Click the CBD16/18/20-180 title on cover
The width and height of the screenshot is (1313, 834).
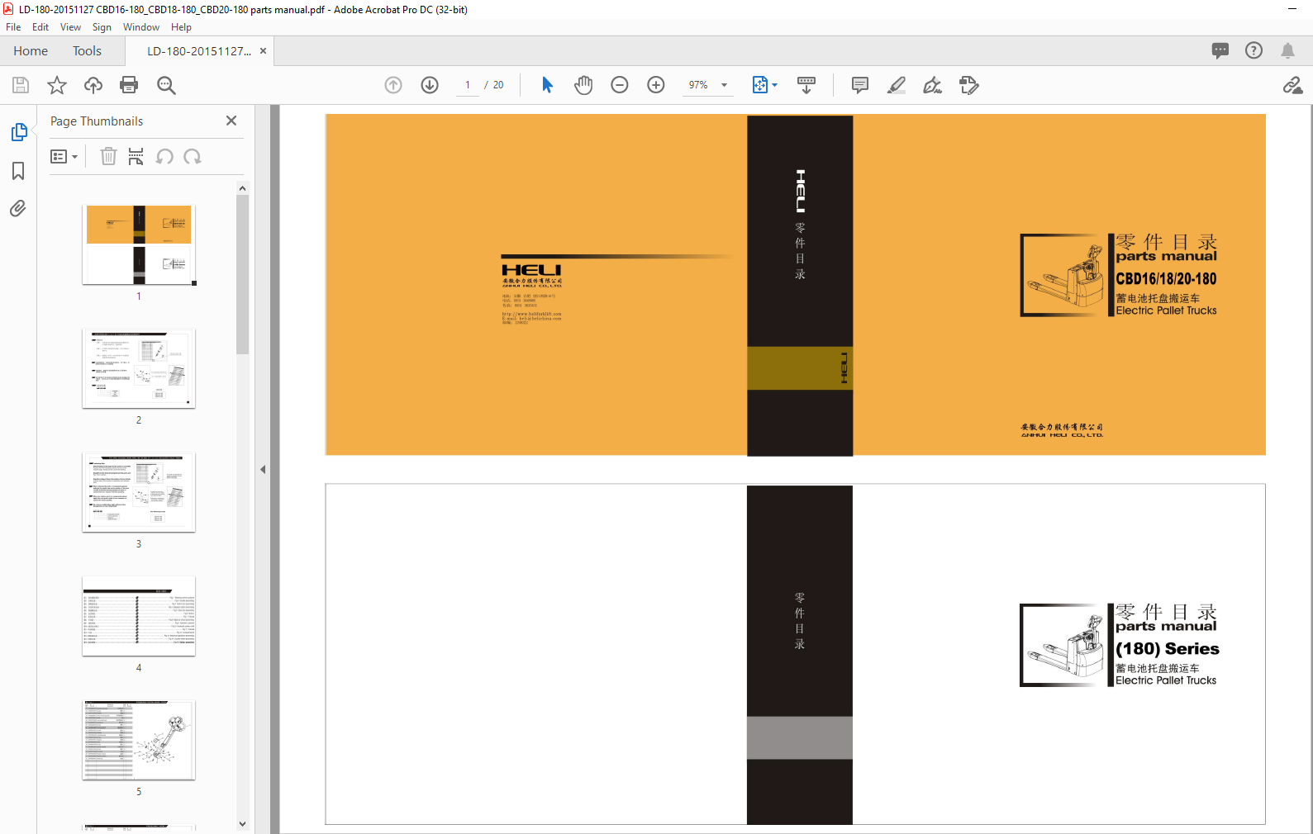(1166, 279)
